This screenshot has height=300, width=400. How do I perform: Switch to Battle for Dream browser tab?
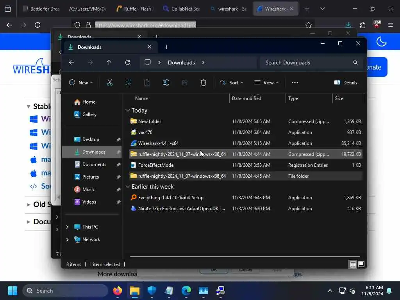pos(41,9)
